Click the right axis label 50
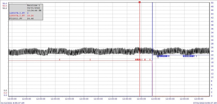Viewport: 217px width, 104px height. pyautogui.click(x=212, y=3)
